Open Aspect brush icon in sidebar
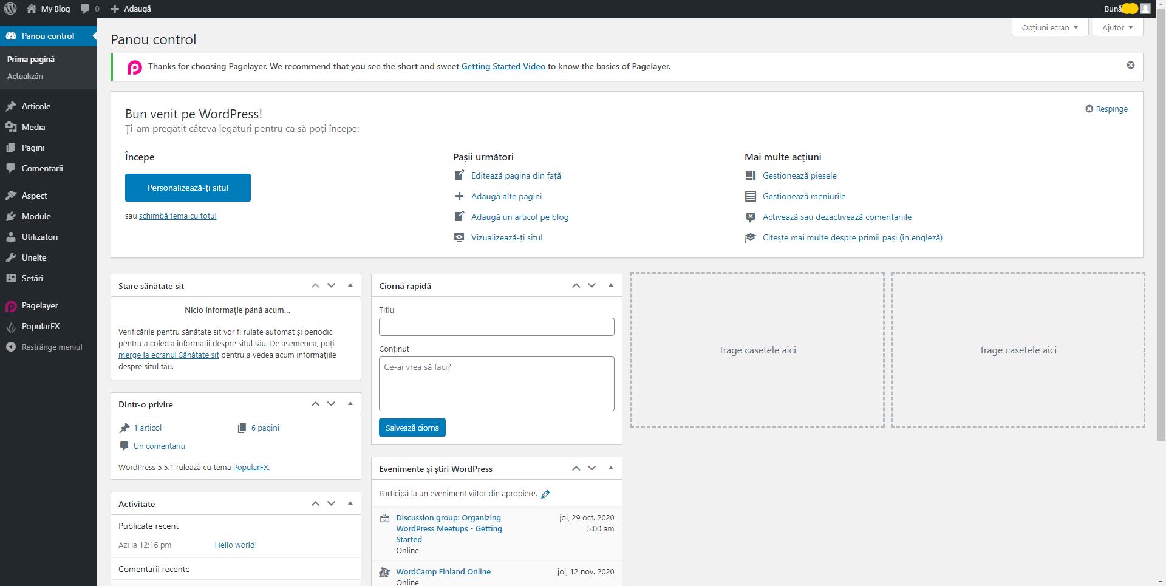Screen dimensions: 1166x586 coord(11,196)
